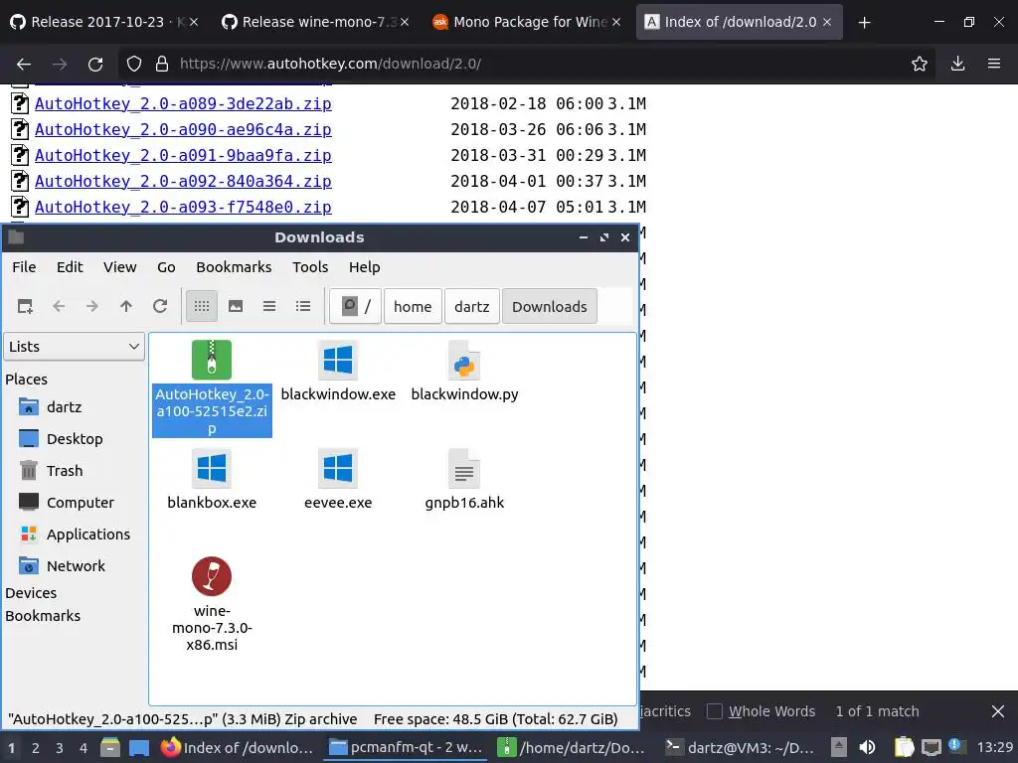
Task: Click browser back arrow
Action: pyautogui.click(x=24, y=64)
